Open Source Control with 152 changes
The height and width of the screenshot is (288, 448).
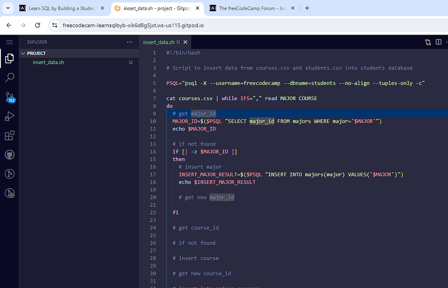tap(10, 97)
